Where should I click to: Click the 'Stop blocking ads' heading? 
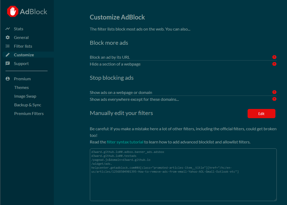112,78
